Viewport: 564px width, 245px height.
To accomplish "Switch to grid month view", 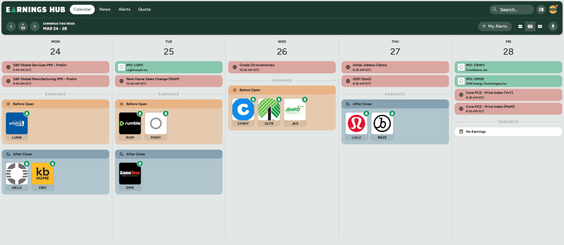I will click(540, 27).
